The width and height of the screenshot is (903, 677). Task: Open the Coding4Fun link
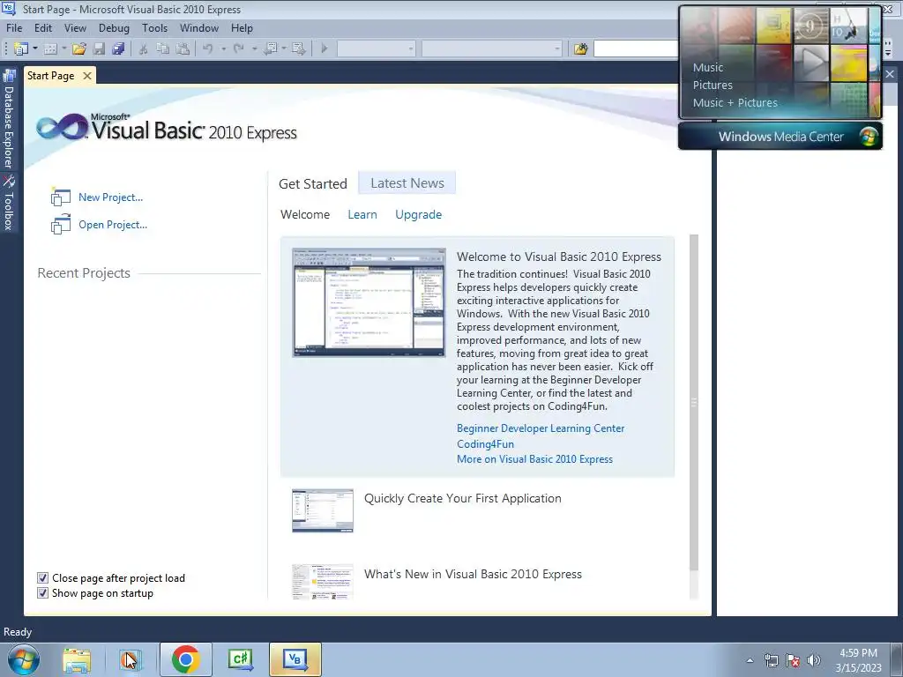[485, 444]
